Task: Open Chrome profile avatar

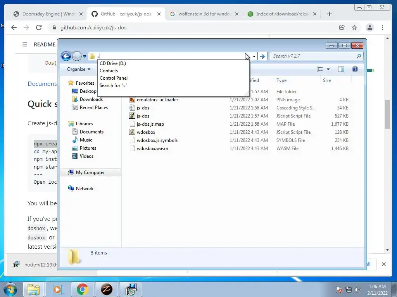Action: click(x=369, y=27)
